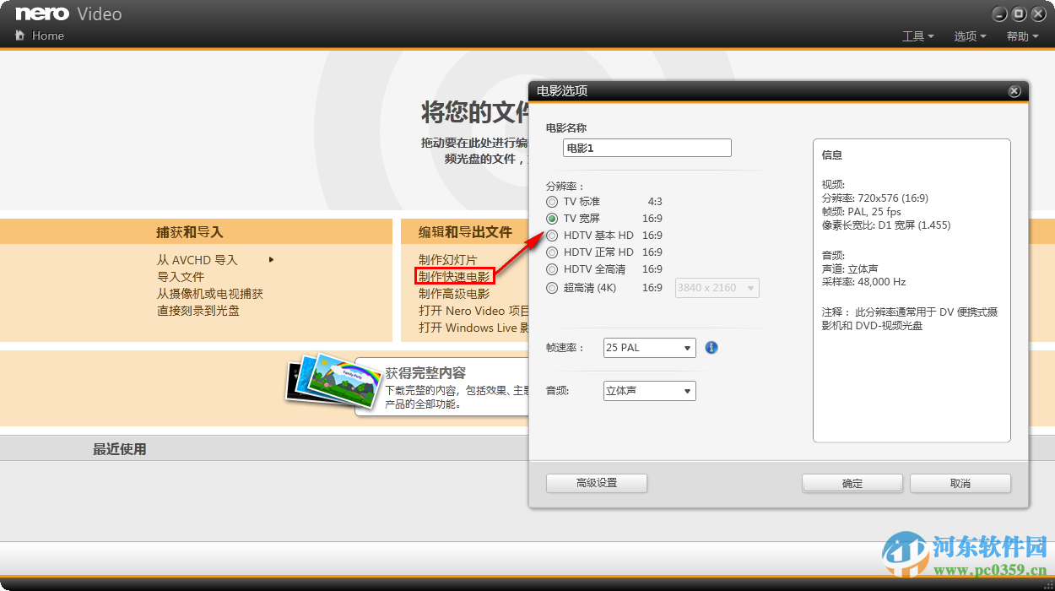Confirm settings with the 确定 button
1055x591 pixels.
point(852,483)
